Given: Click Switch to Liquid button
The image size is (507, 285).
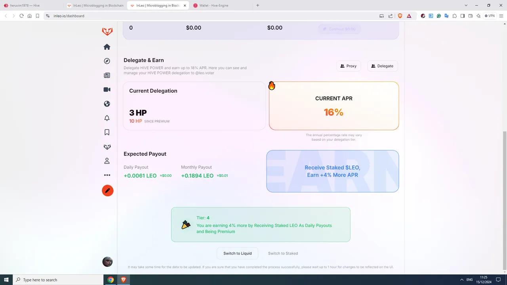Looking at the screenshot, I should [237, 253].
